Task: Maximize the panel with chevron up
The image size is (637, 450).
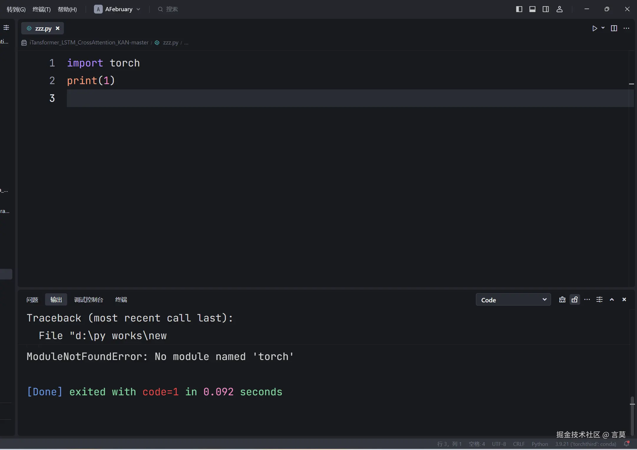Action: 612,300
